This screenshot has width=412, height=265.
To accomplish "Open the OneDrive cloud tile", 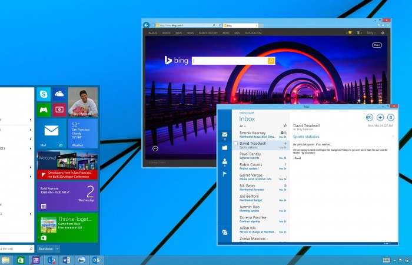I will click(x=59, y=94).
